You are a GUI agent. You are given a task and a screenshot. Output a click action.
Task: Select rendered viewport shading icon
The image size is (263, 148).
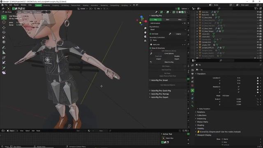[x=185, y=12]
